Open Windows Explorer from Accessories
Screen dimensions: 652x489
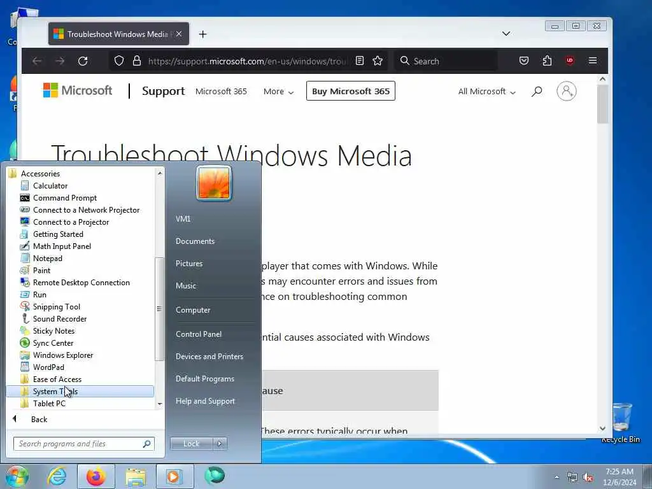coord(63,355)
